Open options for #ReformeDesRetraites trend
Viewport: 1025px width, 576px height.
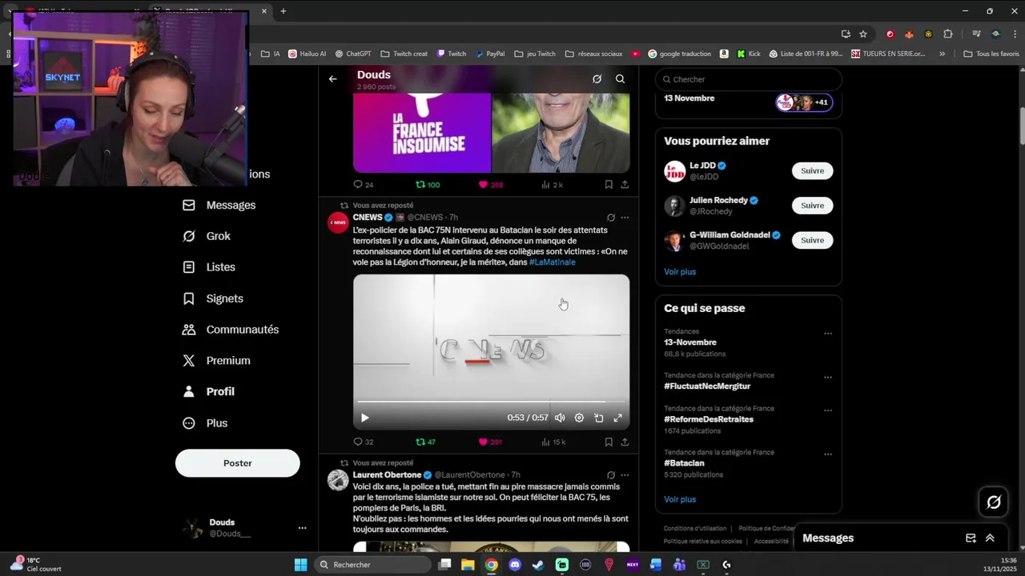[x=828, y=410]
